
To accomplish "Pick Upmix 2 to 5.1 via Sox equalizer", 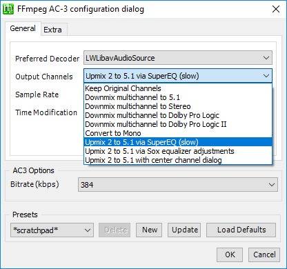I will tap(178, 151).
